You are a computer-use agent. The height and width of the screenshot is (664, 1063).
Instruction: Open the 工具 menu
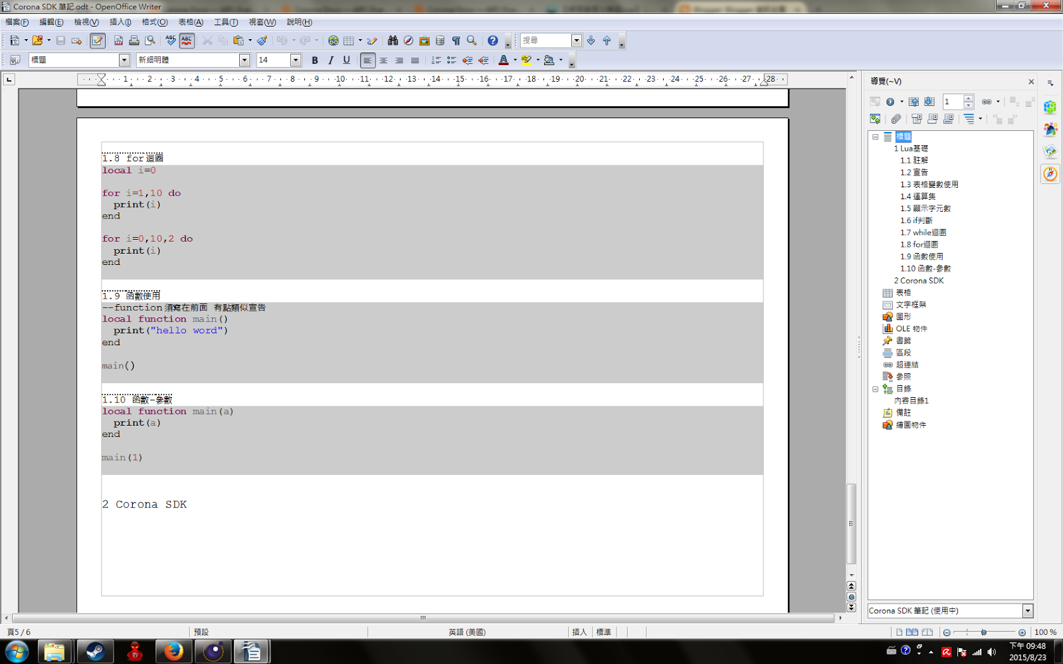point(226,22)
